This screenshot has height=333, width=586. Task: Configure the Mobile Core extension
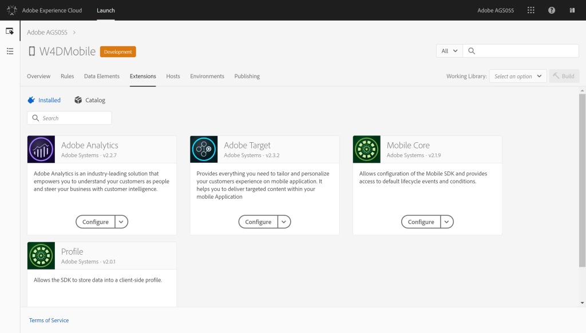421,222
